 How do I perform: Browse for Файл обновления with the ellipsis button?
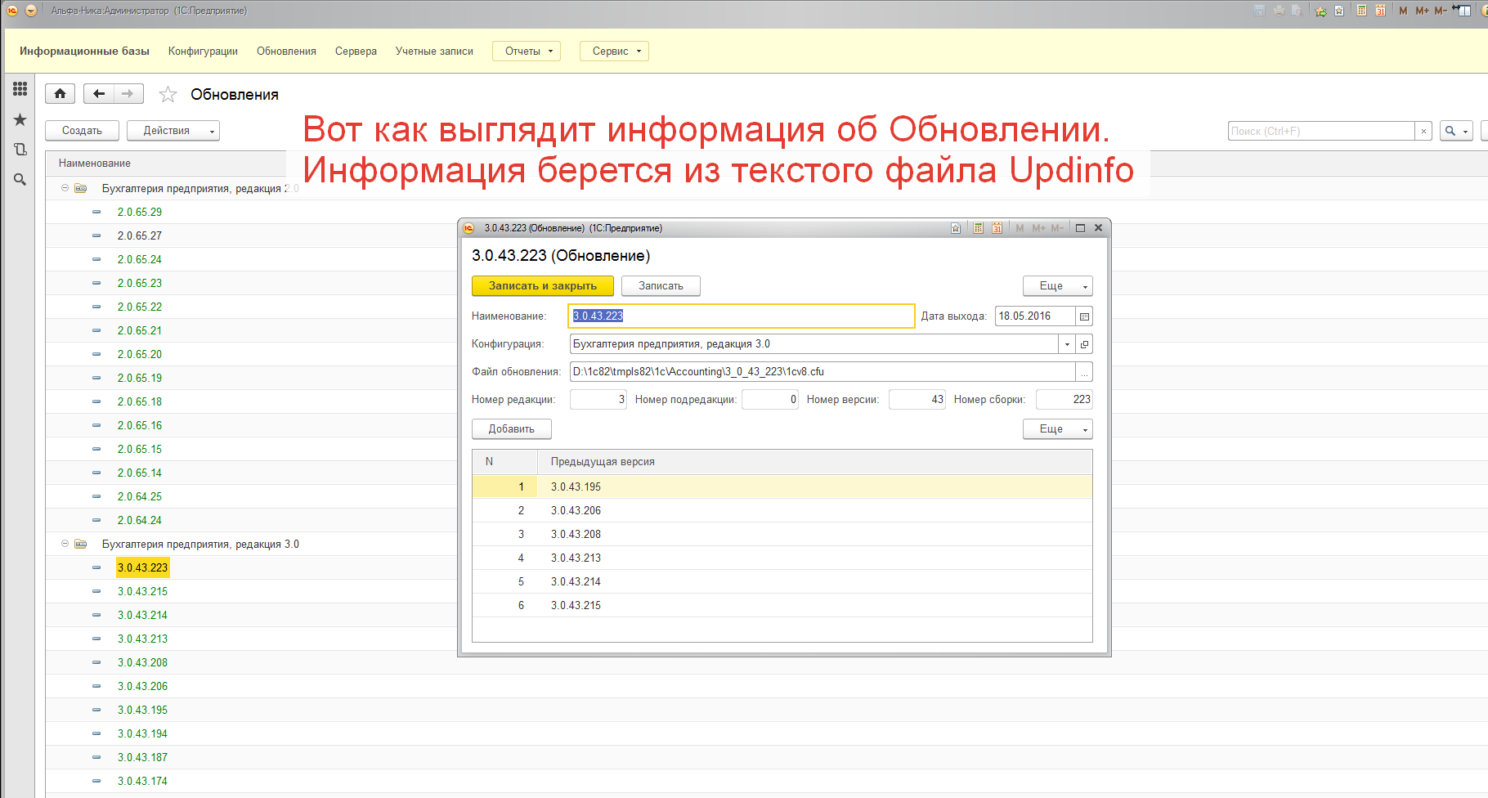[x=1084, y=372]
